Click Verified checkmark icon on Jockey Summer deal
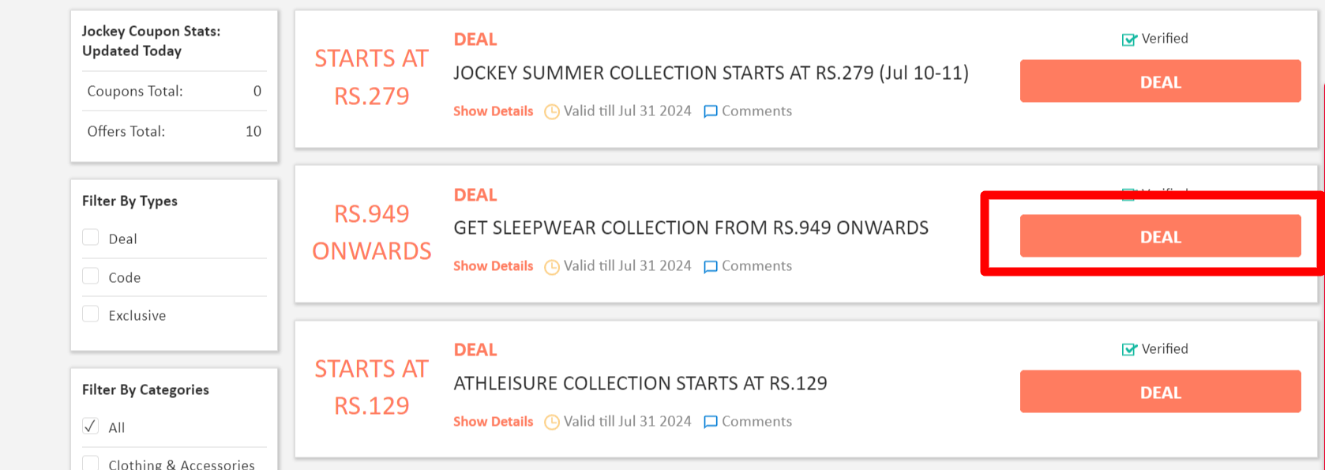The width and height of the screenshot is (1325, 470). pos(1129,39)
